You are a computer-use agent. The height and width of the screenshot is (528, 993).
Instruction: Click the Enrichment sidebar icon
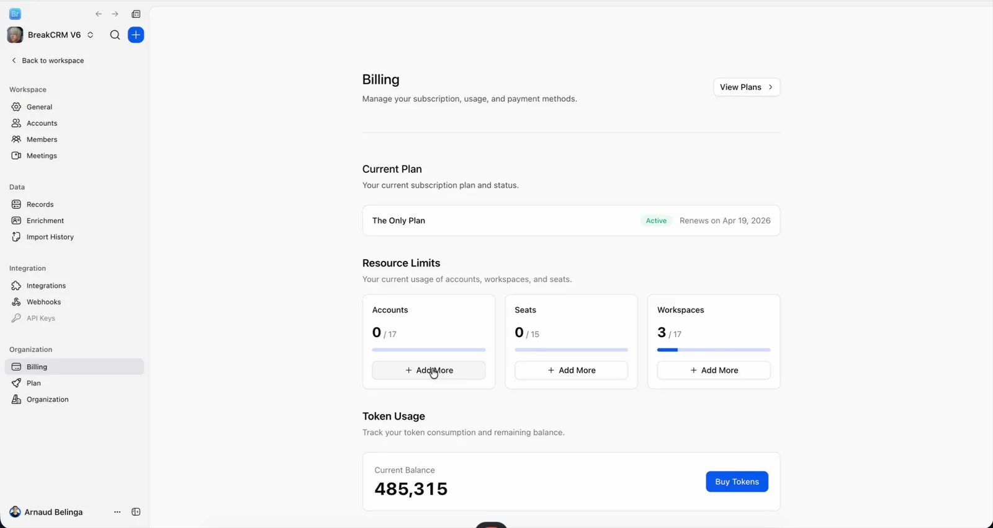(16, 221)
